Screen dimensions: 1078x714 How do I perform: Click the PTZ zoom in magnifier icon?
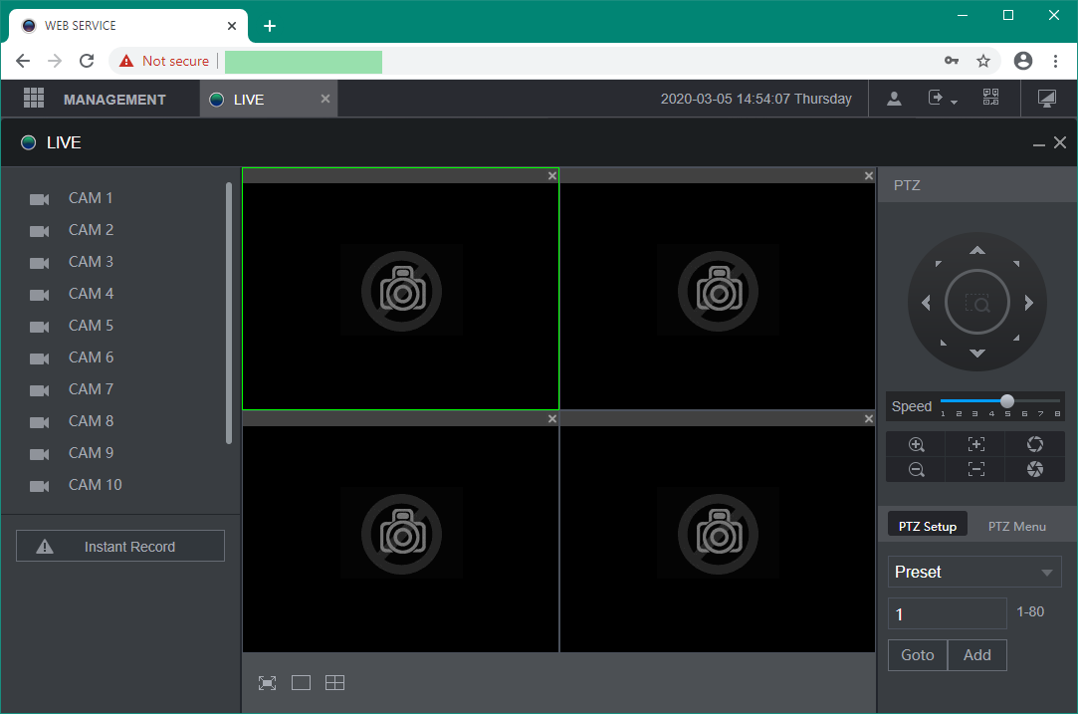click(x=916, y=444)
